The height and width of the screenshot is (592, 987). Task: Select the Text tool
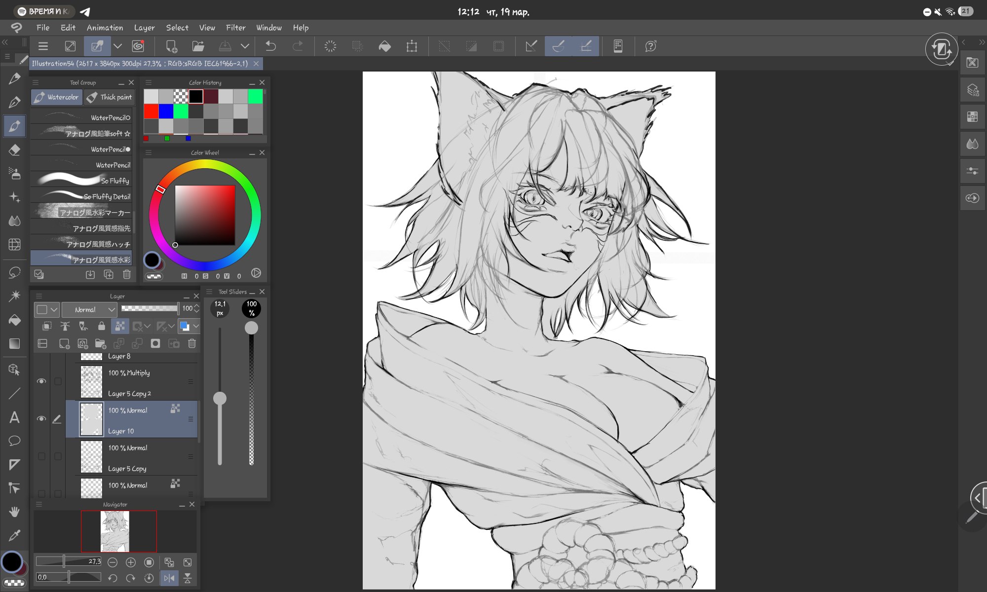(x=14, y=417)
